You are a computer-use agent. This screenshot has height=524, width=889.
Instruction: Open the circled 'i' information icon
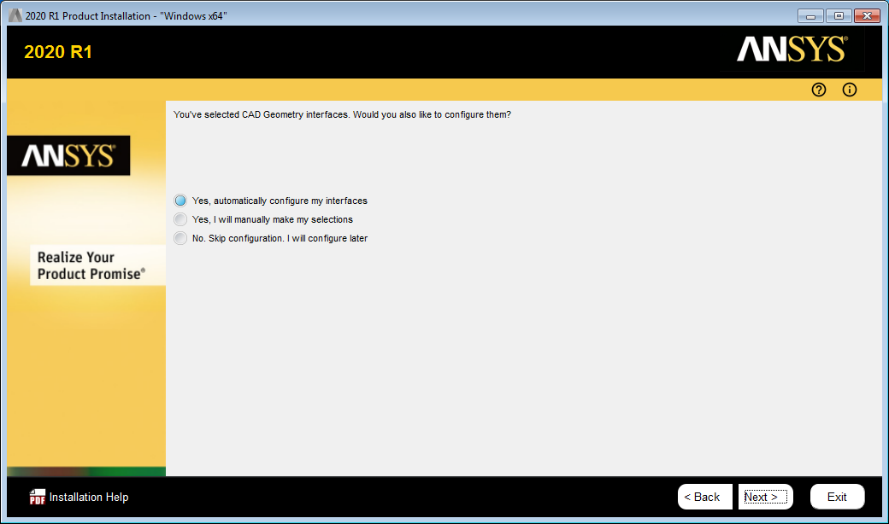pyautogui.click(x=850, y=90)
